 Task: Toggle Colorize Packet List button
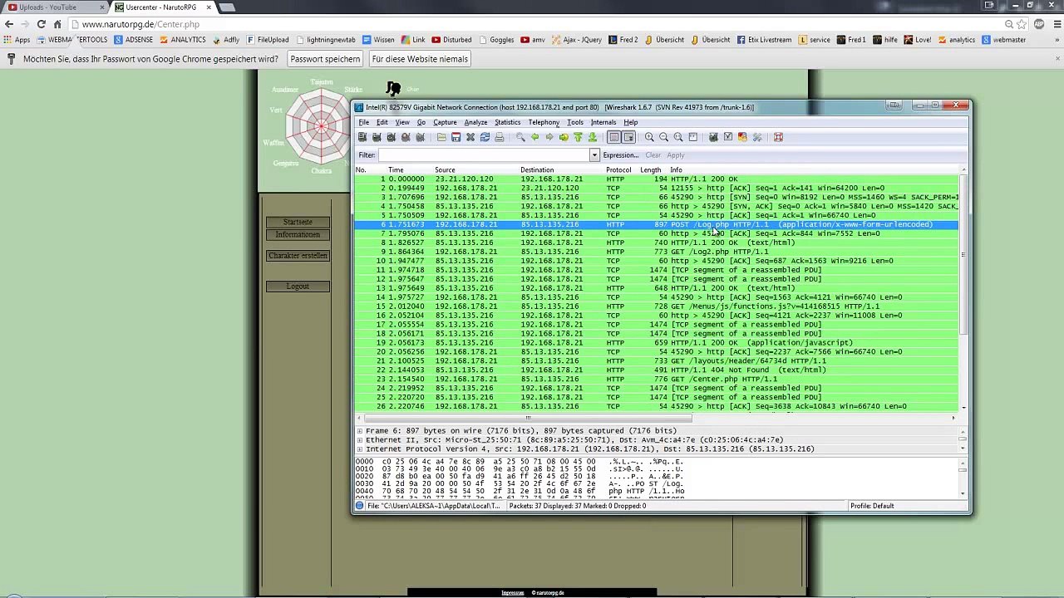[x=614, y=137]
